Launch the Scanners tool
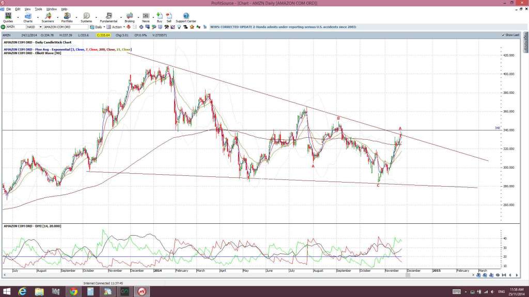The image size is (529, 297). coord(48,18)
